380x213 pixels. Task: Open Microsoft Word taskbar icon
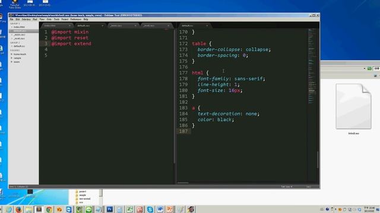point(160,209)
